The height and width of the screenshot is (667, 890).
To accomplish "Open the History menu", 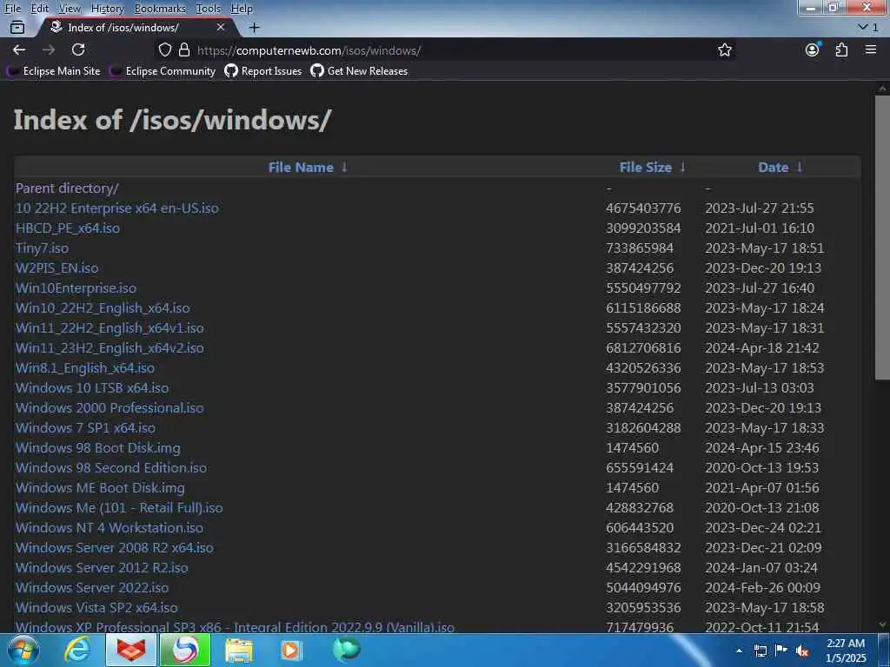I will [107, 9].
